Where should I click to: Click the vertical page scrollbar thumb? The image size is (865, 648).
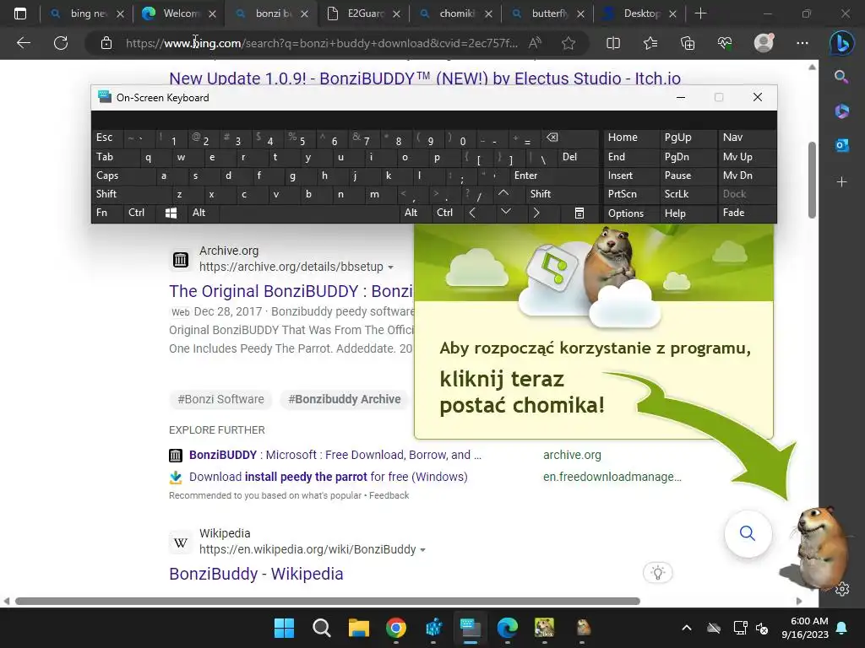(x=812, y=180)
